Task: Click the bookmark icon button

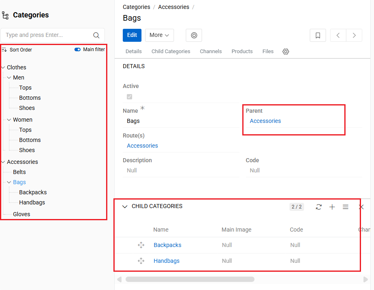Action: click(x=317, y=35)
